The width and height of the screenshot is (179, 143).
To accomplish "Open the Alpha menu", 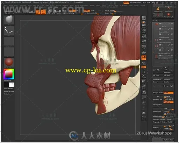I will [5, 6].
